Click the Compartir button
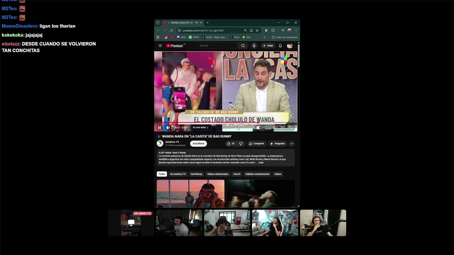Image resolution: width=454 pixels, height=255 pixels. tap(256, 143)
